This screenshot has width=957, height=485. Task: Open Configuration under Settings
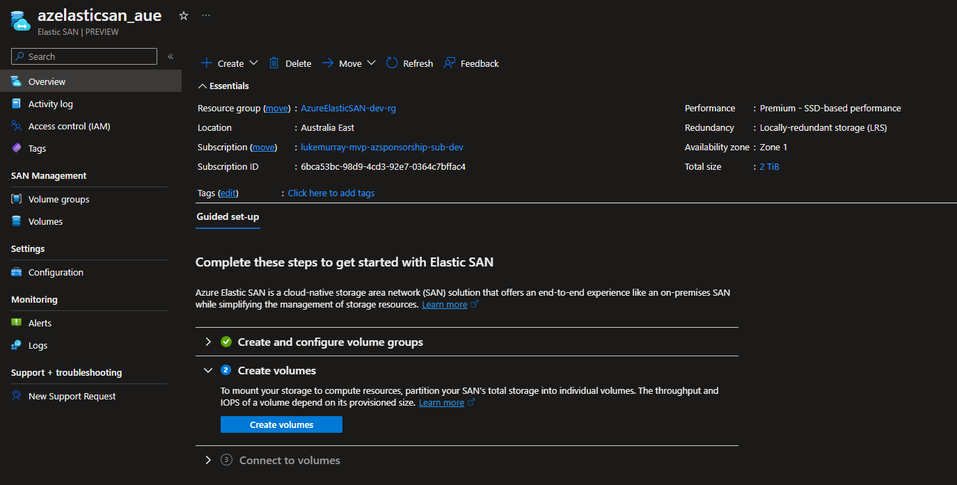click(x=16, y=271)
